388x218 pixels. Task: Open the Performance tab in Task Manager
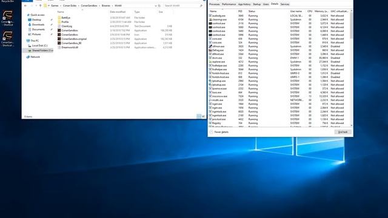pos(229,4)
